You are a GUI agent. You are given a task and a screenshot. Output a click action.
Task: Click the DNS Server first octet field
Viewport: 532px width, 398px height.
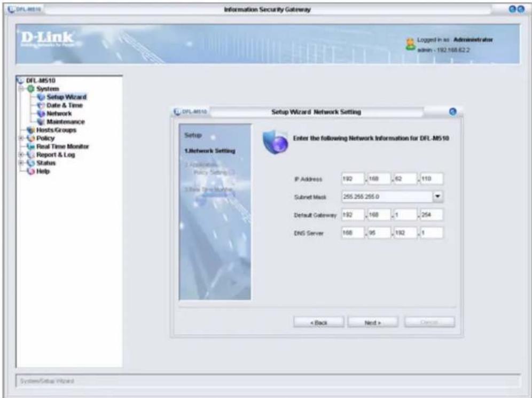(353, 233)
